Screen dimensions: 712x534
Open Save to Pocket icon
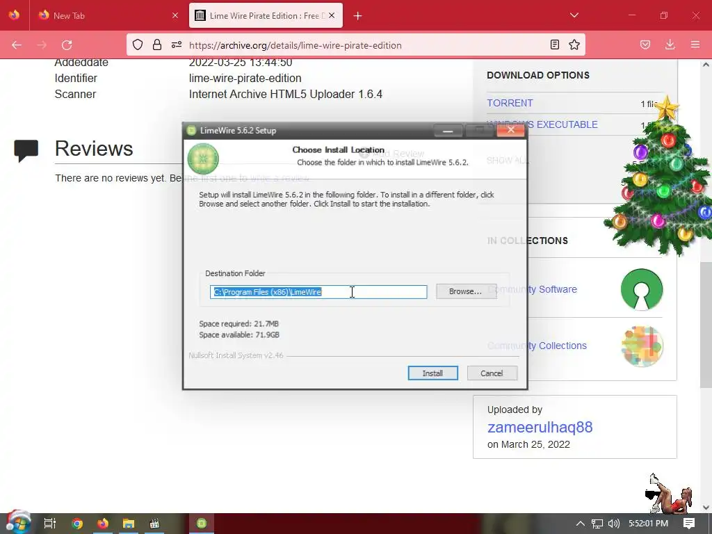click(x=645, y=44)
